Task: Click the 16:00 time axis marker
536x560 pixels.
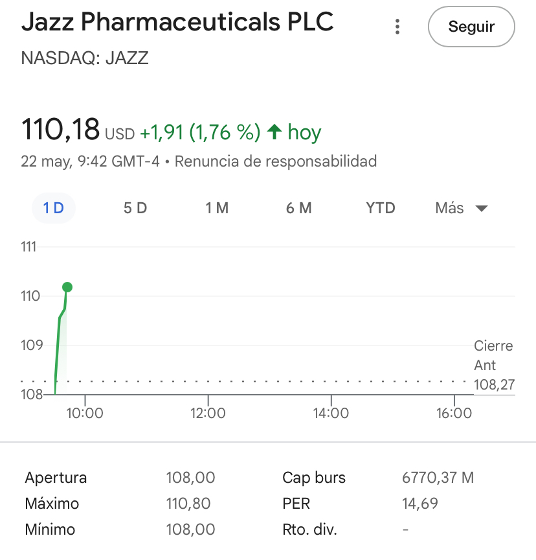Action: coord(454,413)
